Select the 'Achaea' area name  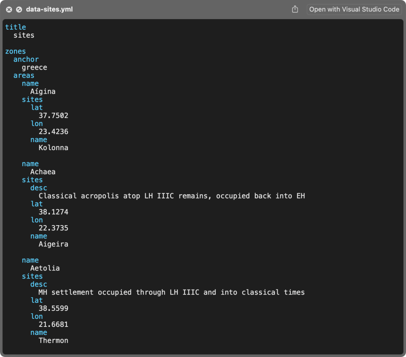tap(43, 172)
